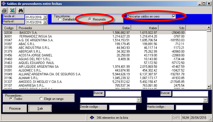The width and height of the screenshot is (213, 122).
Task: Click the Desde codigo input field
Action: [122, 107]
